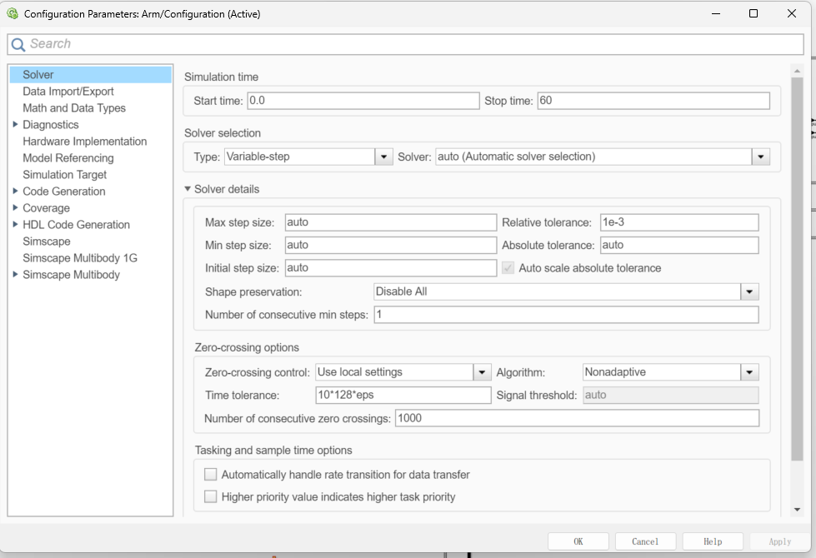Viewport: 816px width, 558px height.
Task: Select the Coverage category
Action: point(47,207)
